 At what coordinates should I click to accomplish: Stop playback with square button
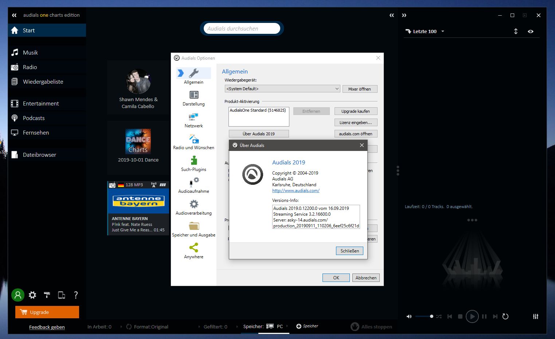pyautogui.click(x=460, y=316)
